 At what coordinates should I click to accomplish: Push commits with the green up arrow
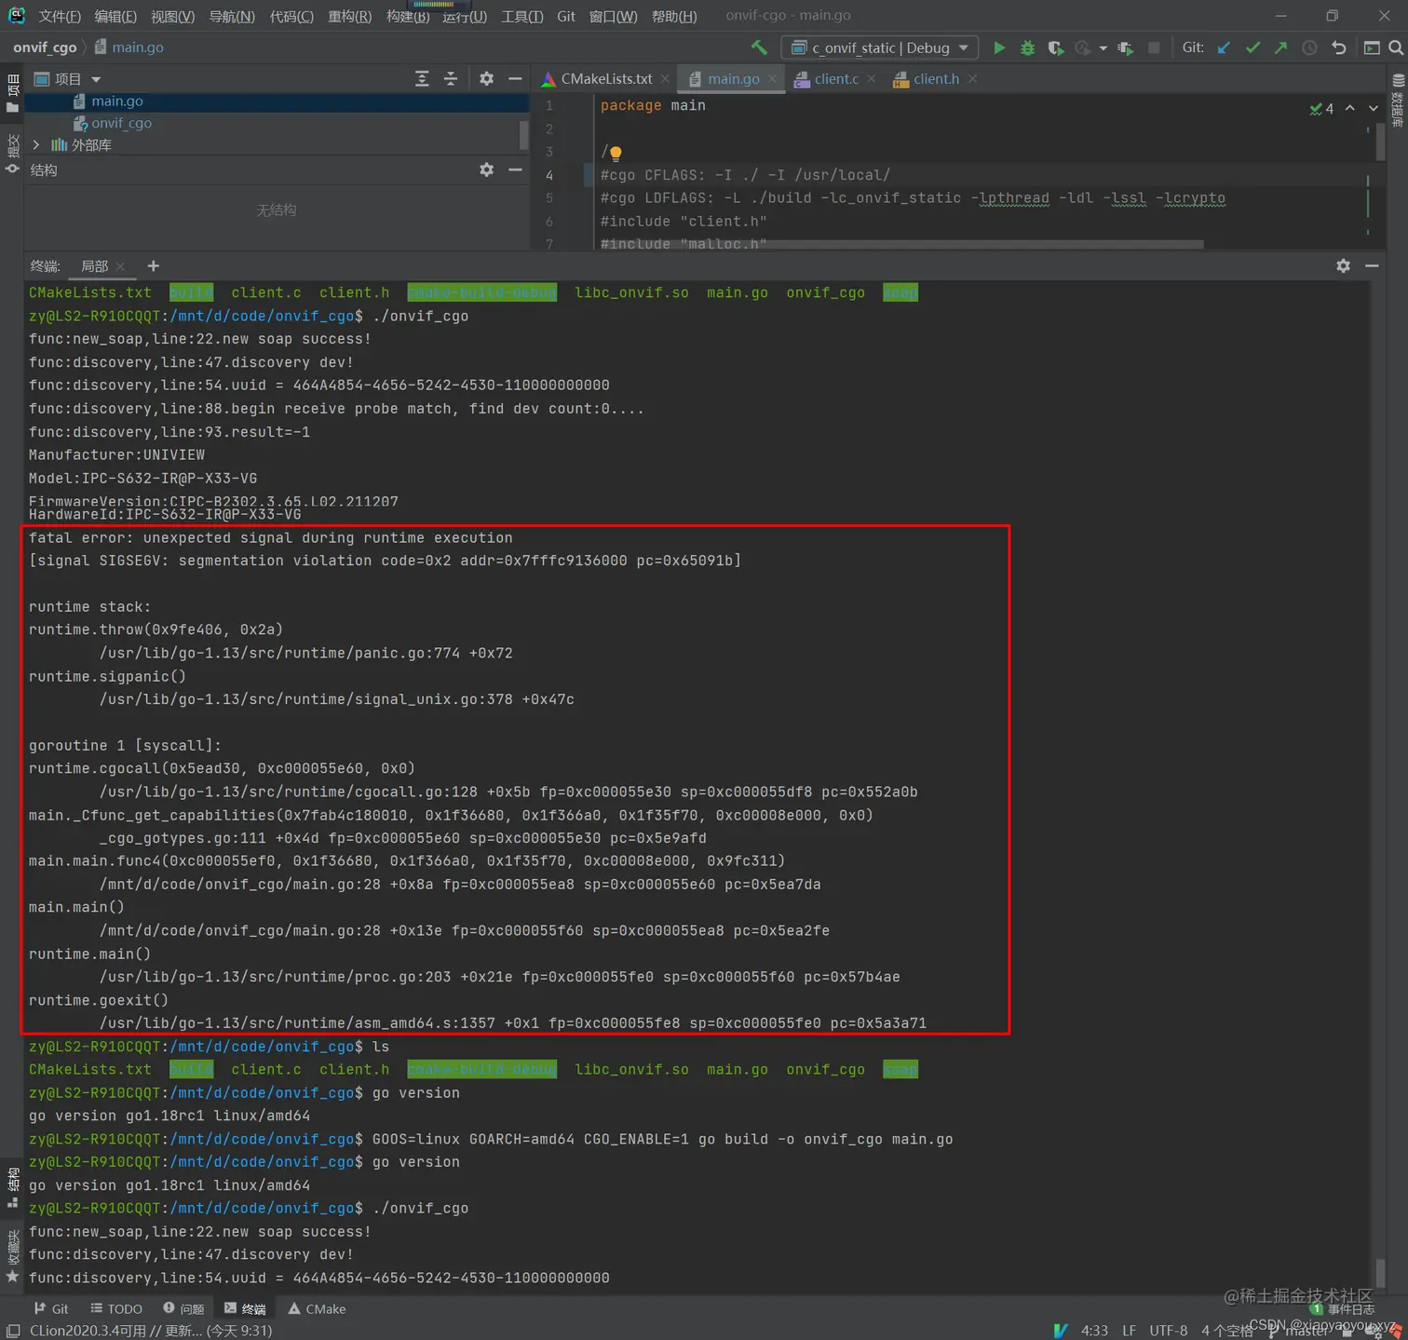pyautogui.click(x=1279, y=47)
